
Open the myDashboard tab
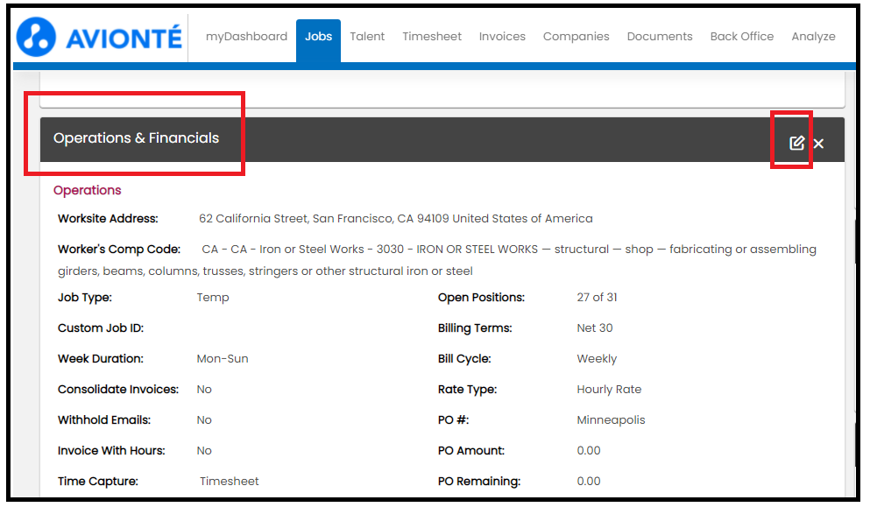click(x=246, y=37)
